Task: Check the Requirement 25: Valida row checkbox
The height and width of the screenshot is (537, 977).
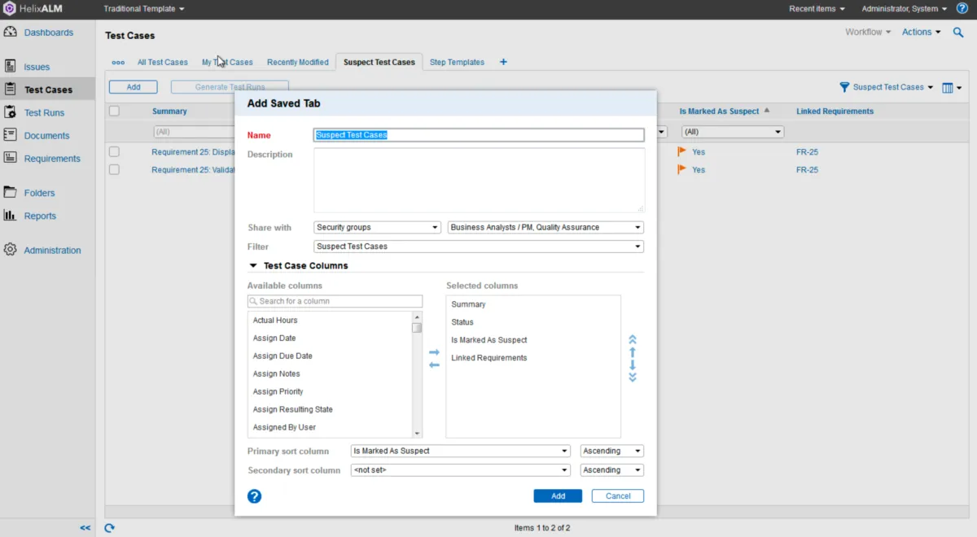Action: coord(114,169)
